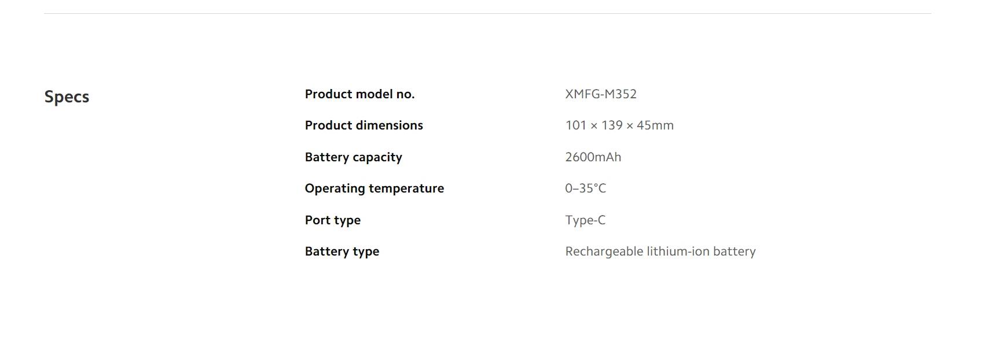
Task: Select the Type-C port value
Action: click(585, 220)
